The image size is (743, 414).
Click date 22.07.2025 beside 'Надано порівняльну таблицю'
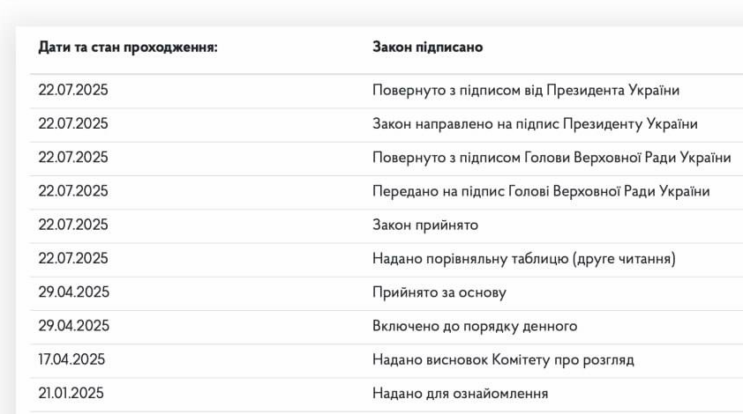click(73, 258)
